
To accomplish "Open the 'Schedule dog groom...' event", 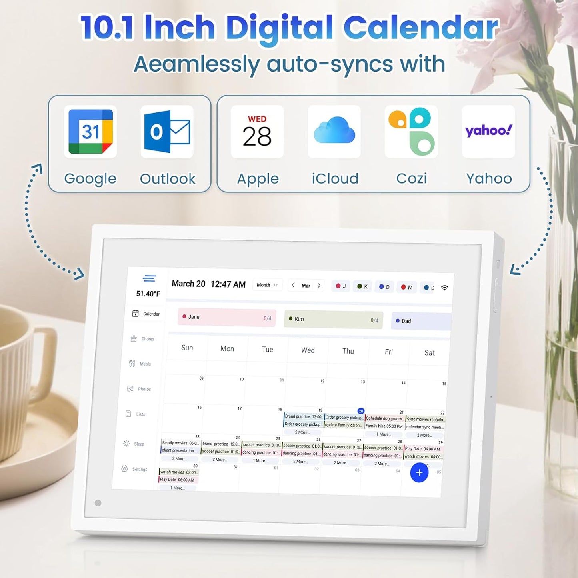I will pos(384,418).
